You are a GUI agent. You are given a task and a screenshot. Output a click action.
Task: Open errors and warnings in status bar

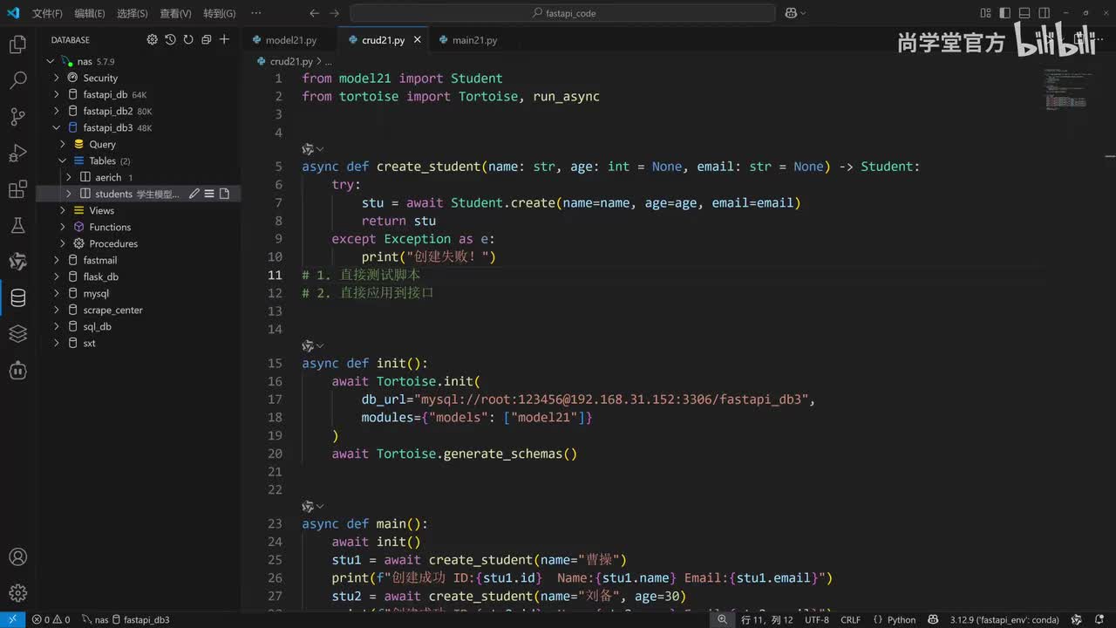coord(51,619)
